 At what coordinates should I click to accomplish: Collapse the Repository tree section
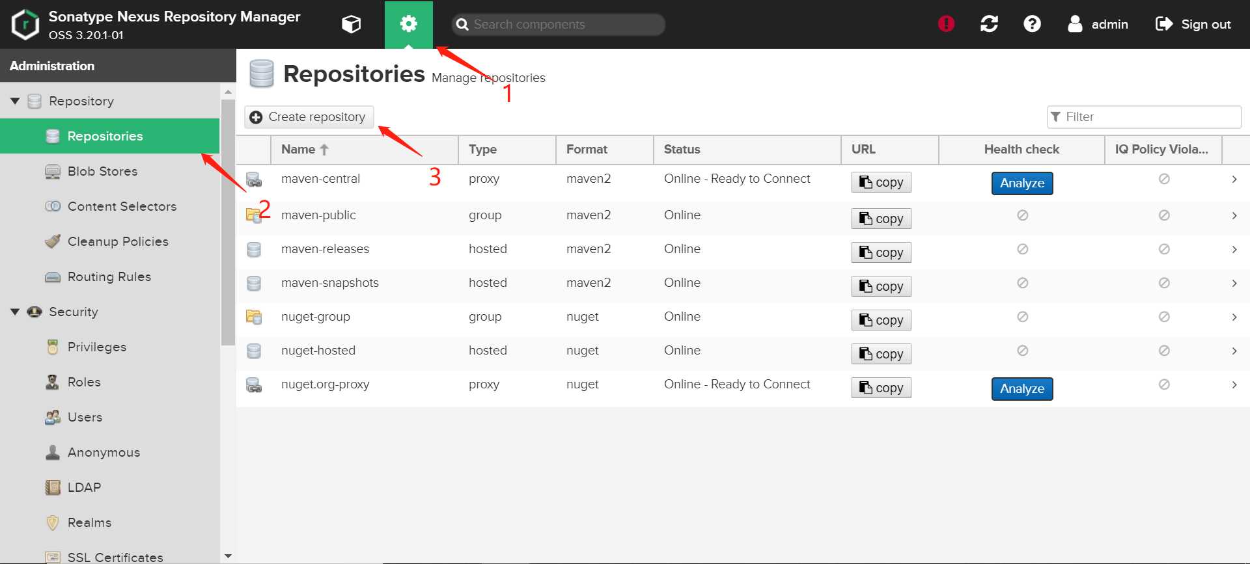15,101
